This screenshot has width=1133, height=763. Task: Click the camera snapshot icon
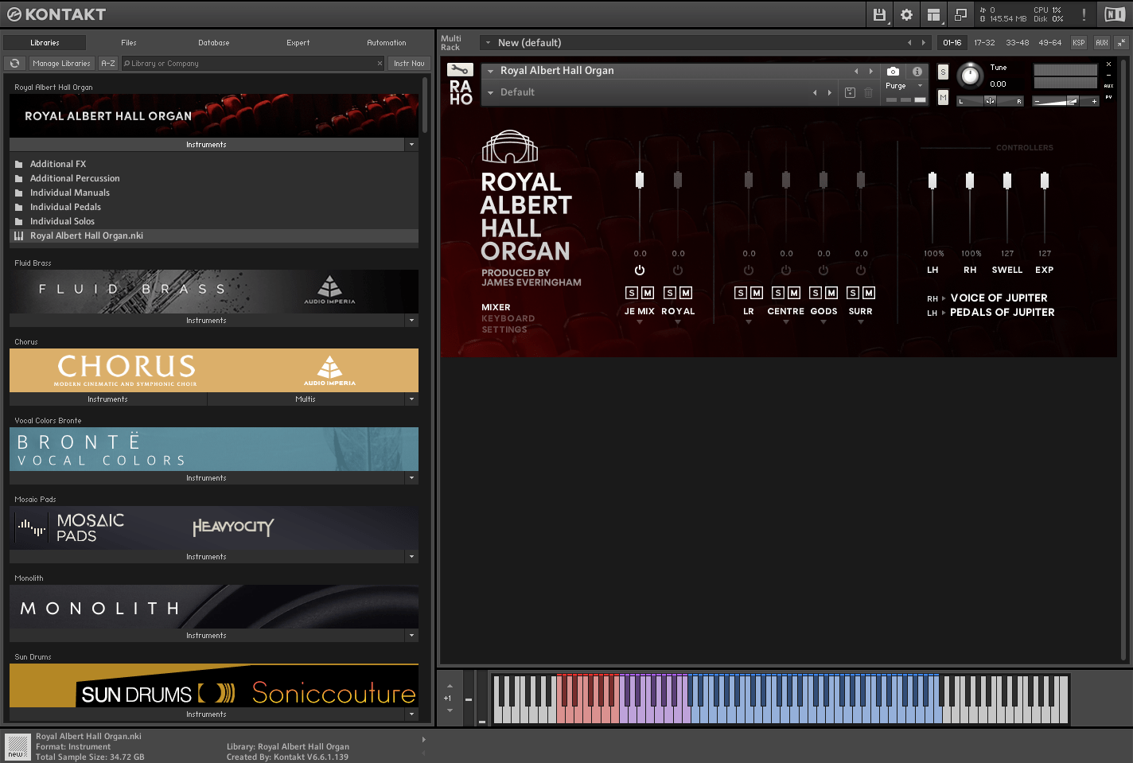pyautogui.click(x=893, y=72)
